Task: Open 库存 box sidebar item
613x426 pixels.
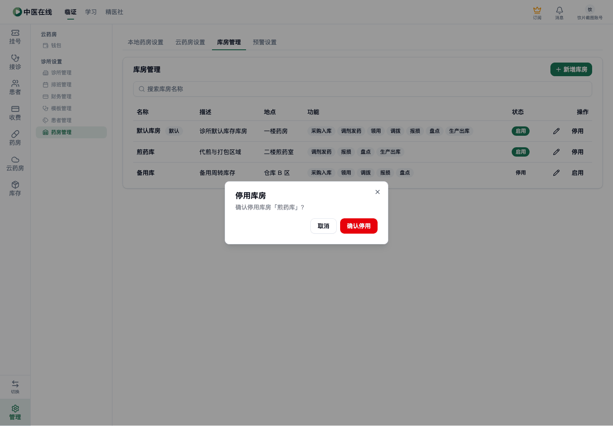Action: click(15, 189)
